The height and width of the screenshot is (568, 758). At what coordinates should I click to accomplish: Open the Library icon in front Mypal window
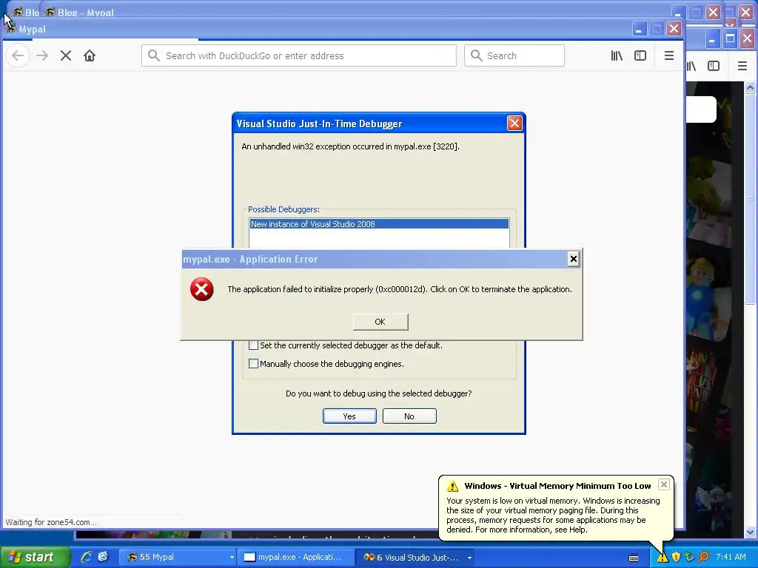(617, 55)
